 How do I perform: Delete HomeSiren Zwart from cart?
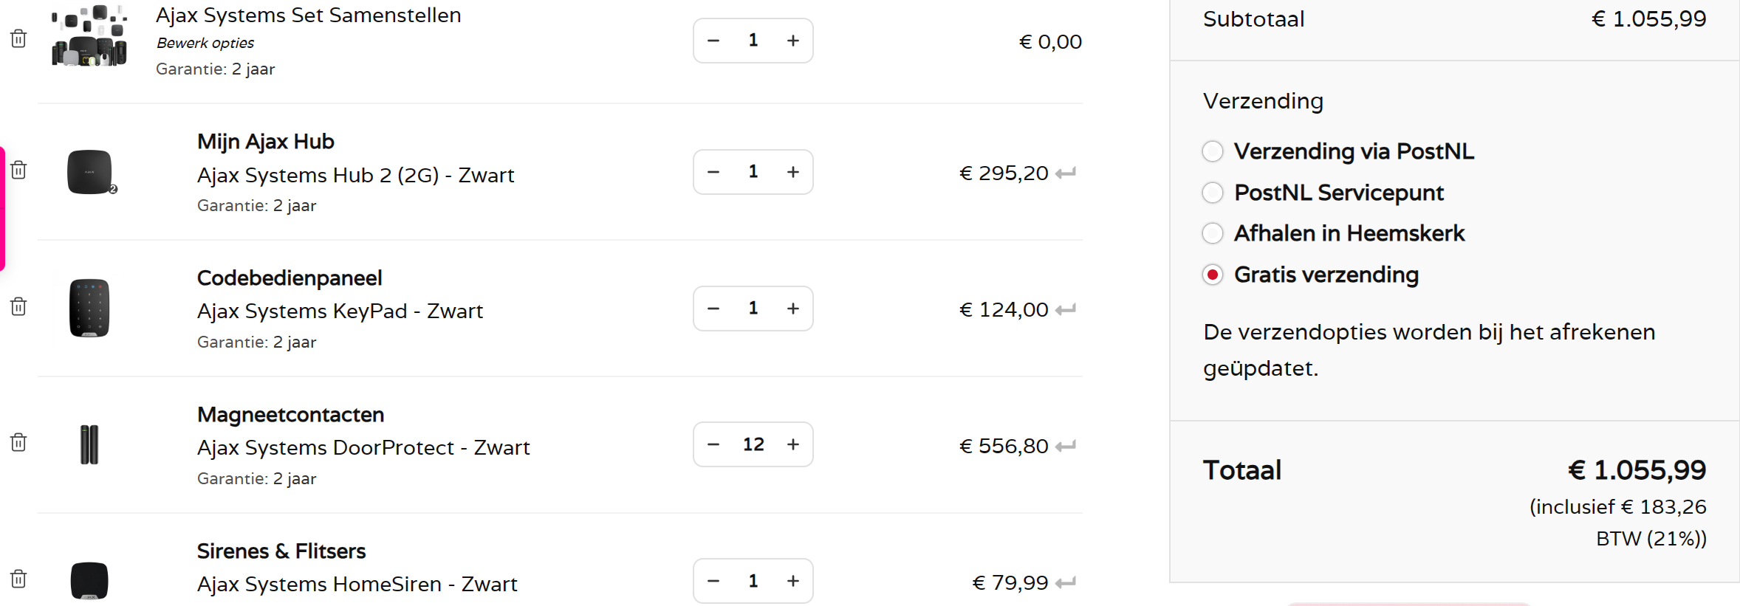pos(18,578)
